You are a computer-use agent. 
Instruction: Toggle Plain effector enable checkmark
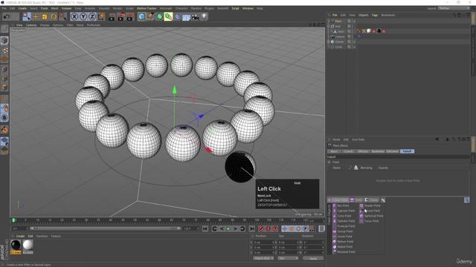pyautogui.click(x=354, y=21)
